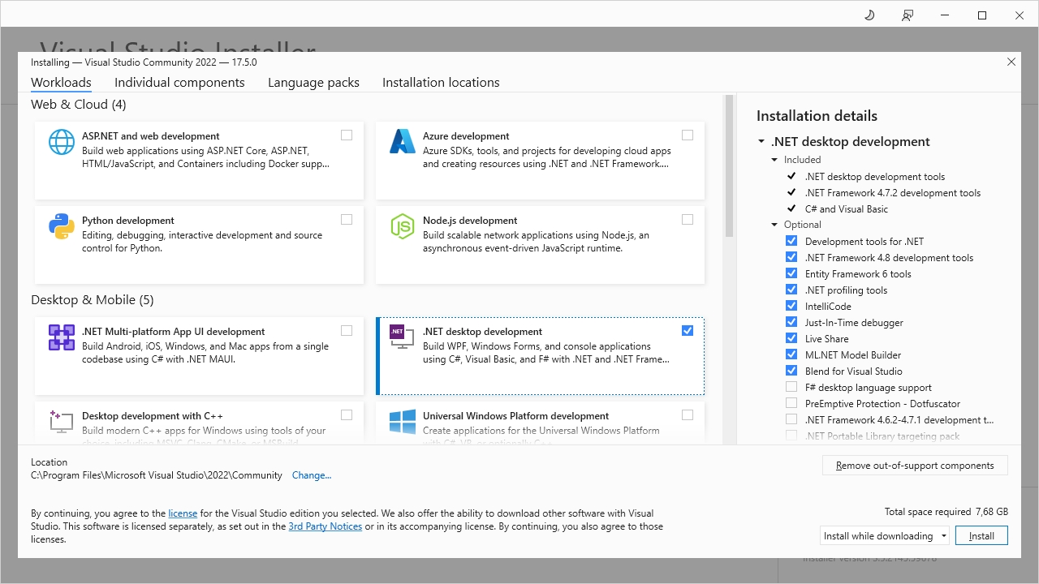Enable F# desktop language support

(x=791, y=387)
